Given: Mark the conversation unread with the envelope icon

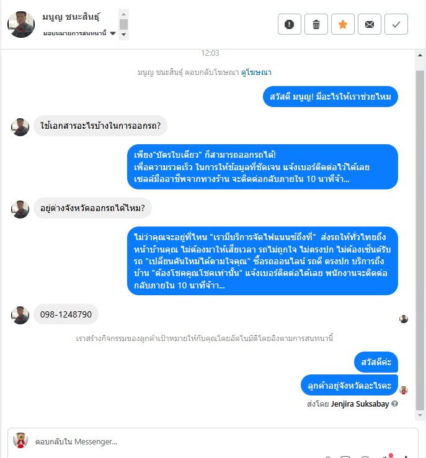Looking at the screenshot, I should (x=369, y=24).
